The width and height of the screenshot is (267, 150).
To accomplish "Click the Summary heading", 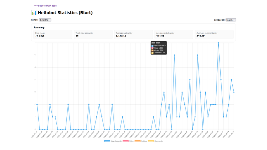I will [x=39, y=27].
